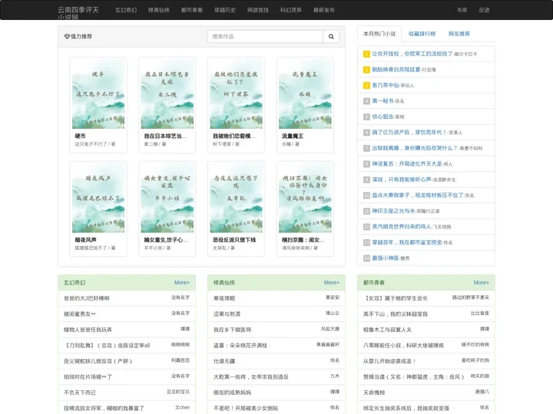The width and height of the screenshot is (553, 414).
Task: Open rank 14 novel 最强小神医
Action: point(386,258)
